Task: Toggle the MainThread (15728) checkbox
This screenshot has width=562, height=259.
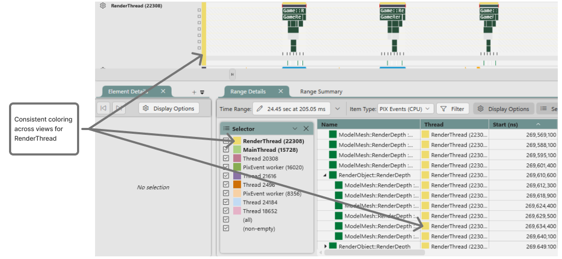Action: 226,149
